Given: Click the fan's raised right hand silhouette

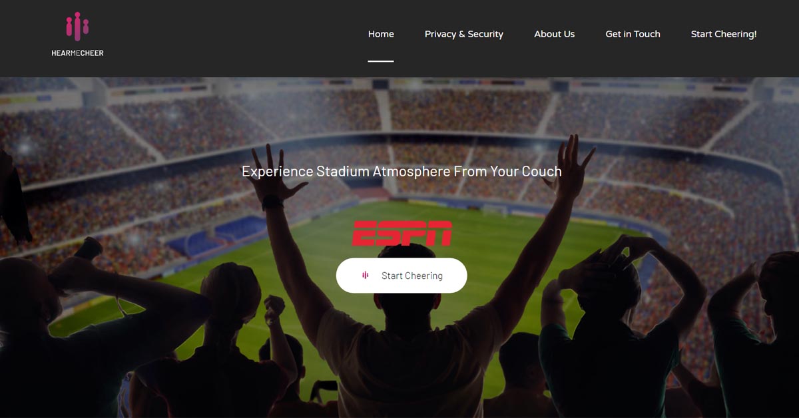Looking at the screenshot, I should click(x=573, y=163).
